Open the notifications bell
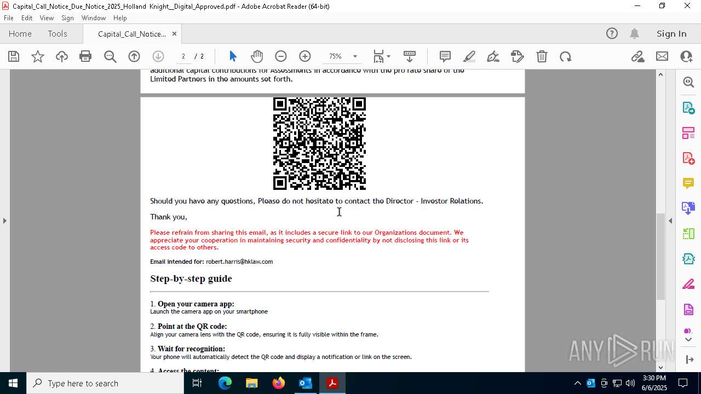This screenshot has width=701, height=394. pyautogui.click(x=634, y=33)
